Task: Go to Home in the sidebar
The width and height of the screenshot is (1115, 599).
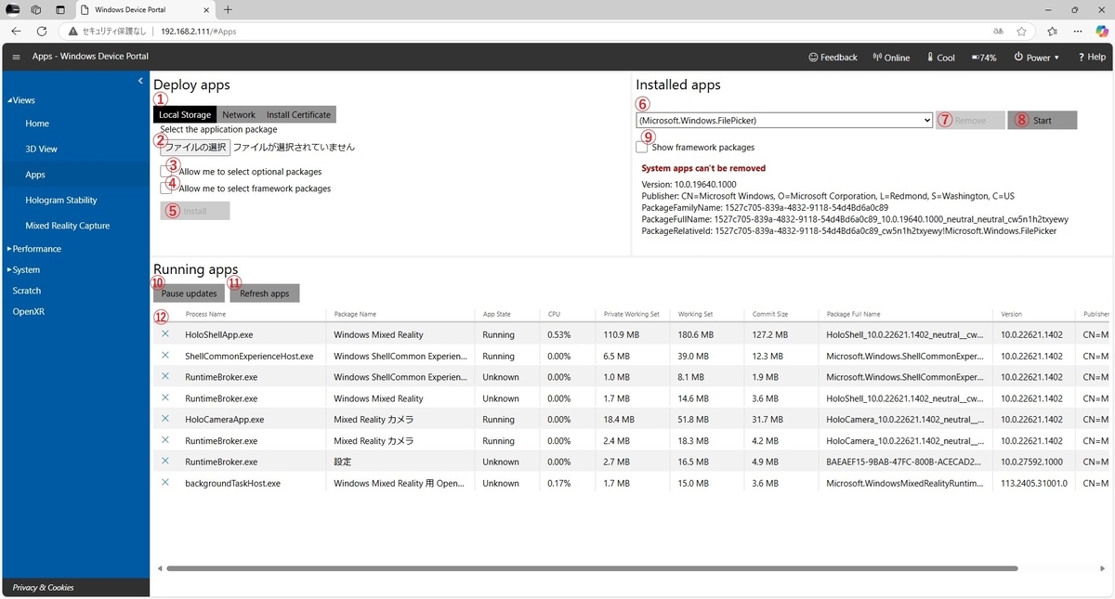Action: click(37, 124)
